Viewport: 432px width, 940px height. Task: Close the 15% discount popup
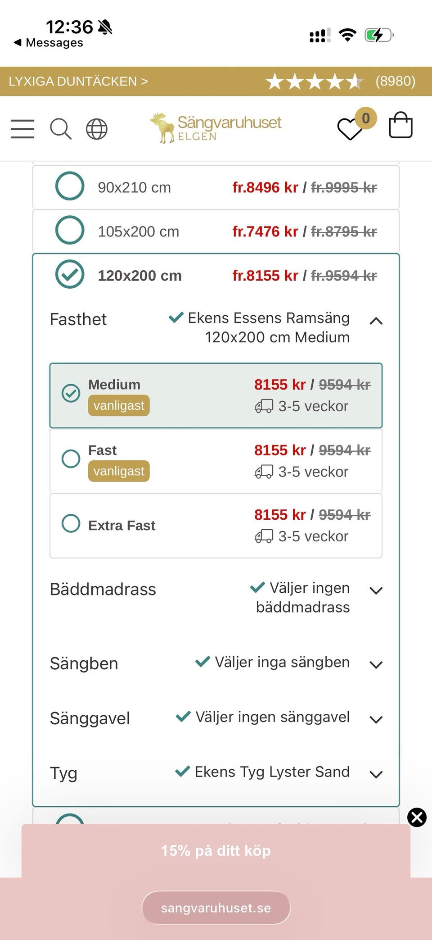[417, 817]
